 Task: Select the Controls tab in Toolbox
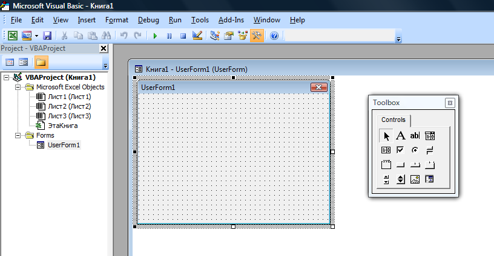pyautogui.click(x=394, y=120)
